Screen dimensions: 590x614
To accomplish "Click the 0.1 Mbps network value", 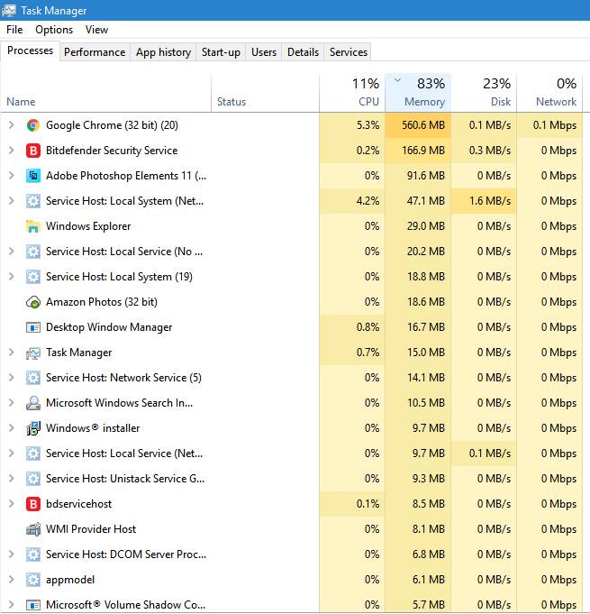I will 555,125.
